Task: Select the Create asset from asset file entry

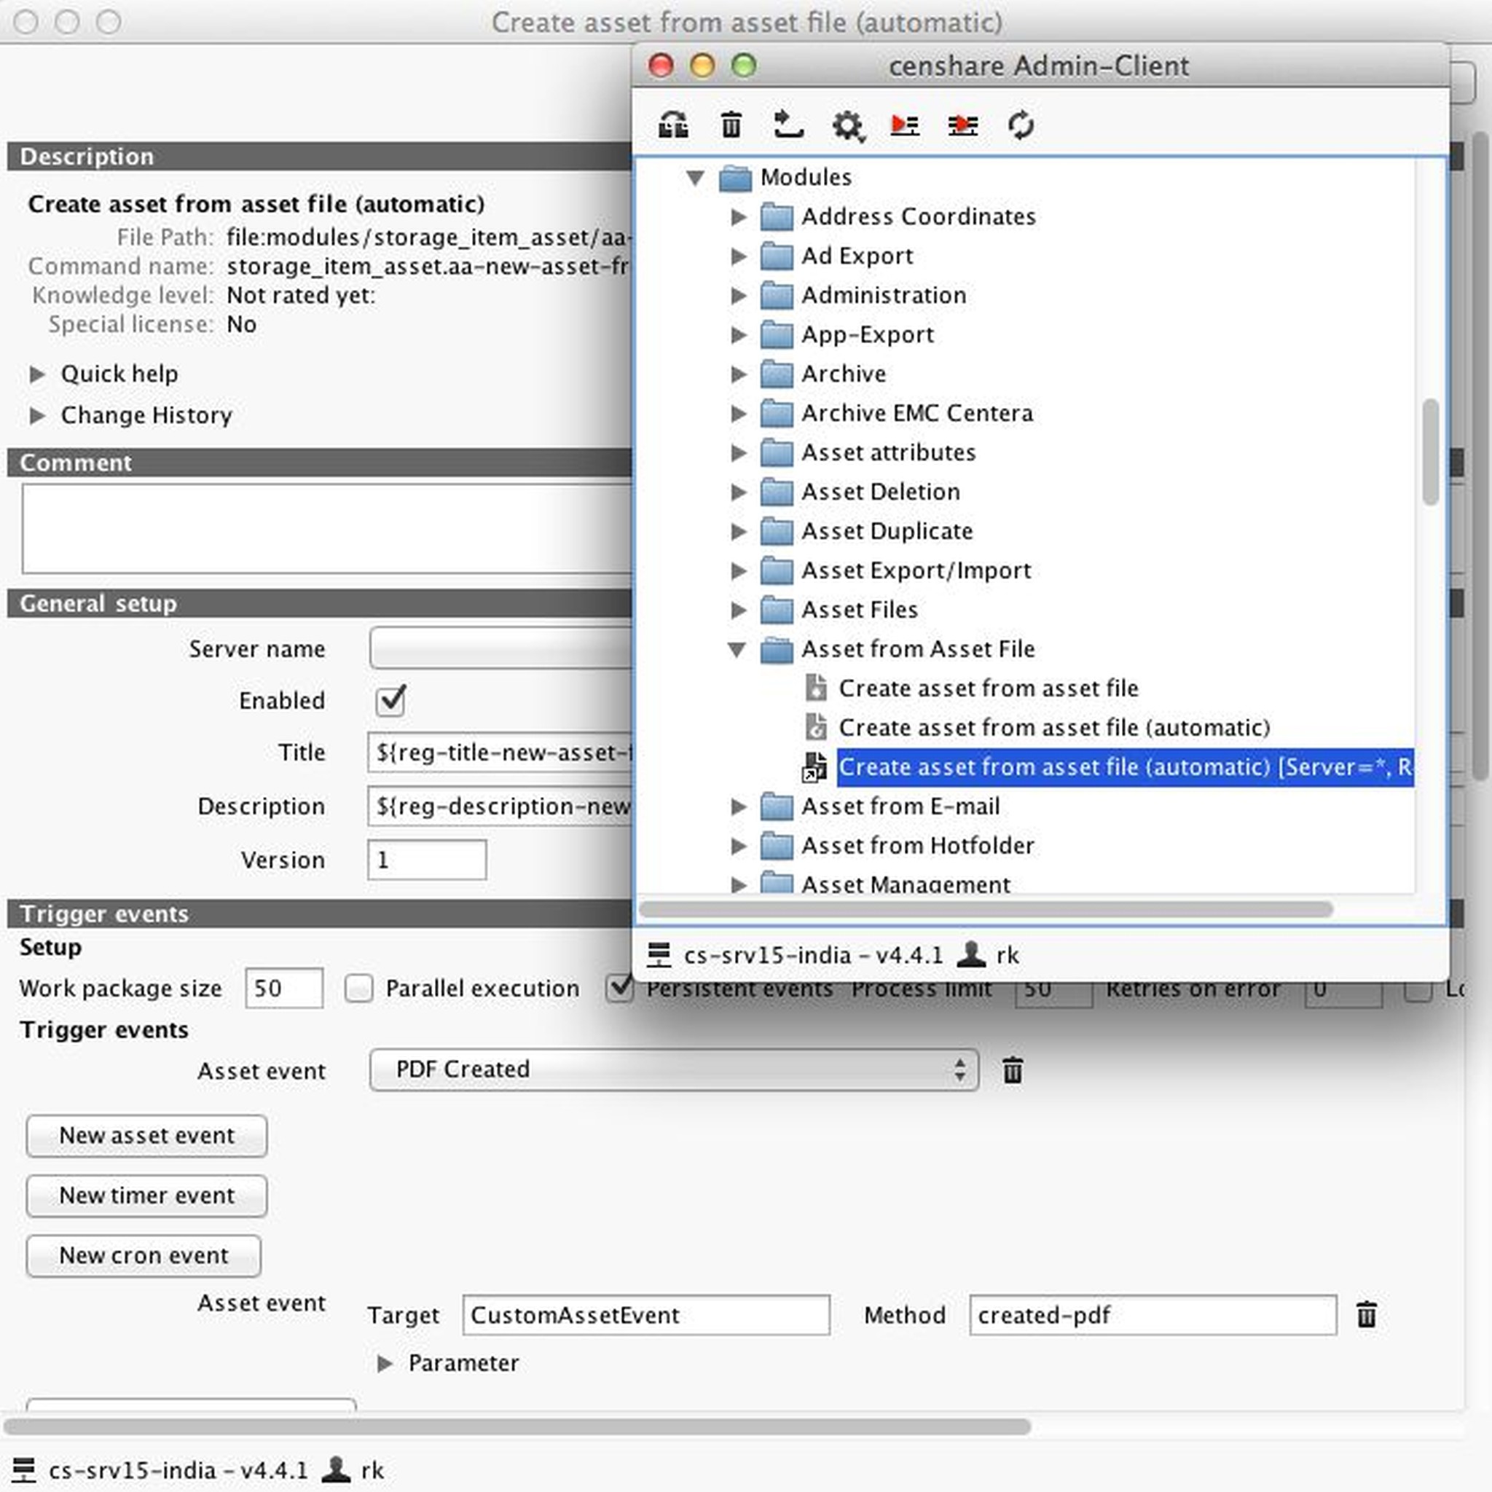Action: [x=989, y=688]
